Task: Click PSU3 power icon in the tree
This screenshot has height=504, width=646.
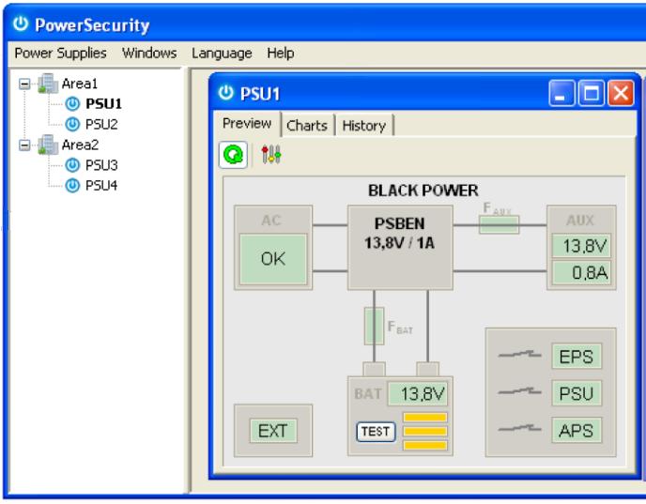Action: (x=72, y=165)
